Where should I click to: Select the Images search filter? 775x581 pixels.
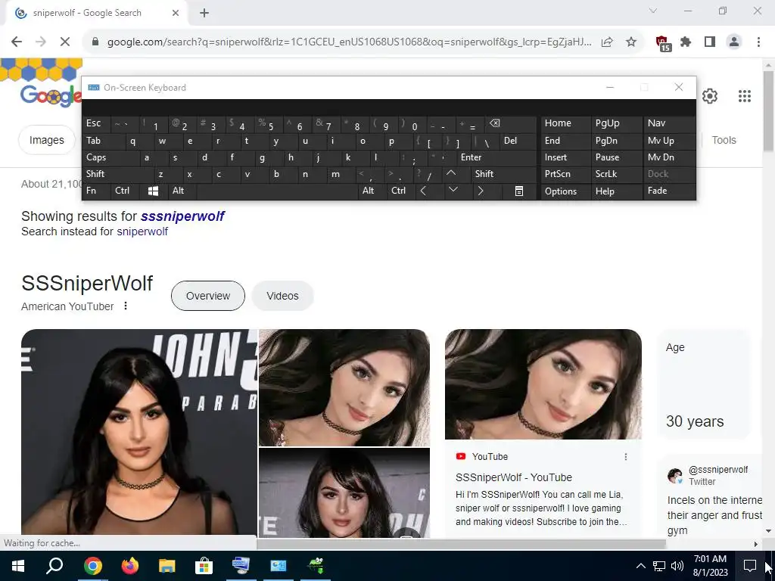[x=46, y=140]
